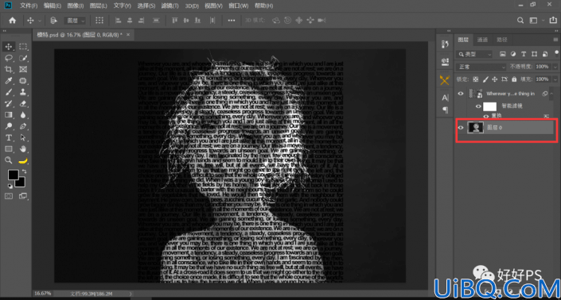Select the Blur tool
This screenshot has width=561, height=300.
pos(23,115)
